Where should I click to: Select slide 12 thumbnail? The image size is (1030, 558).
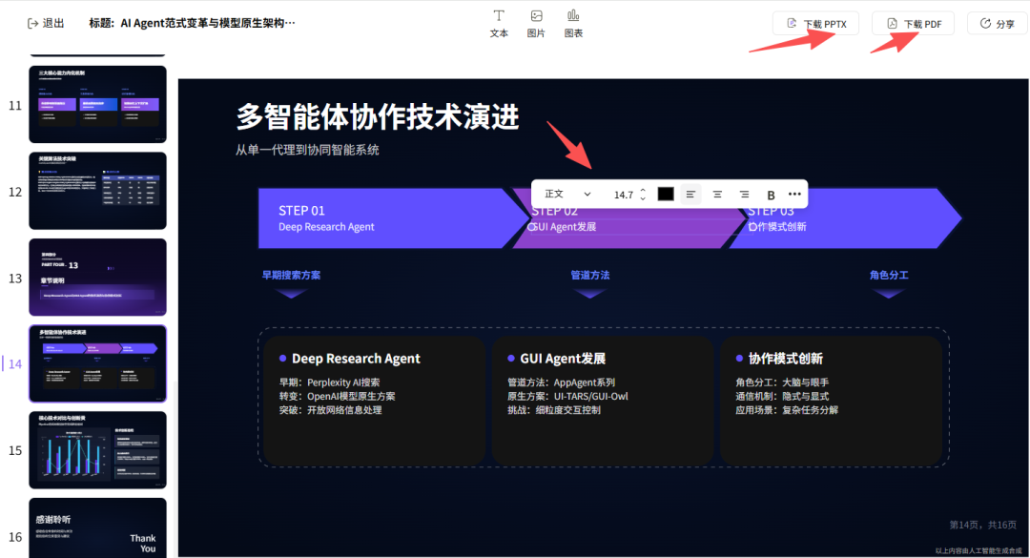click(x=98, y=191)
